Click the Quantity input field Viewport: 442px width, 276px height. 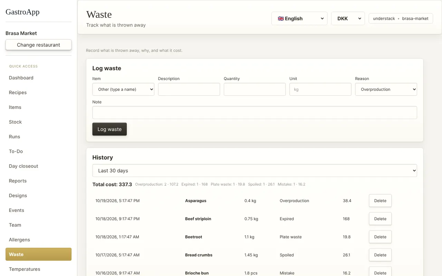[x=254, y=89]
